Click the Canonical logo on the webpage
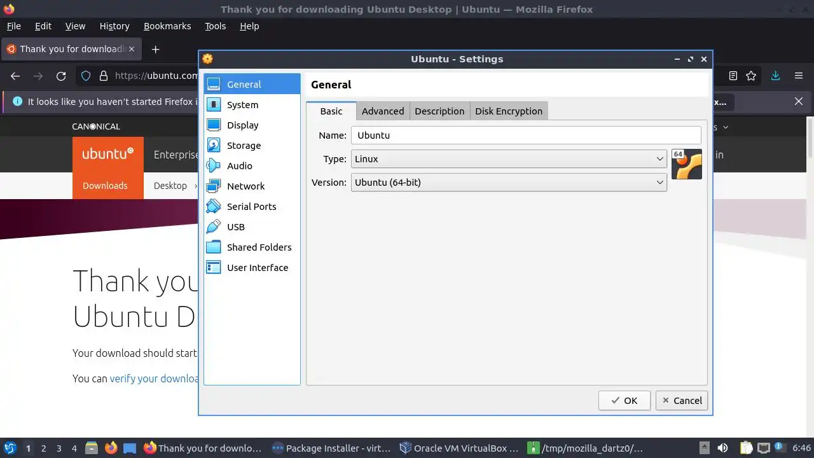Viewport: 814px width, 458px height. [x=96, y=127]
